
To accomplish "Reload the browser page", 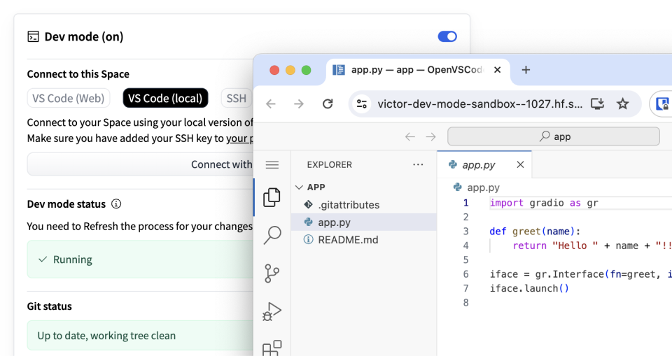I will click(x=328, y=104).
